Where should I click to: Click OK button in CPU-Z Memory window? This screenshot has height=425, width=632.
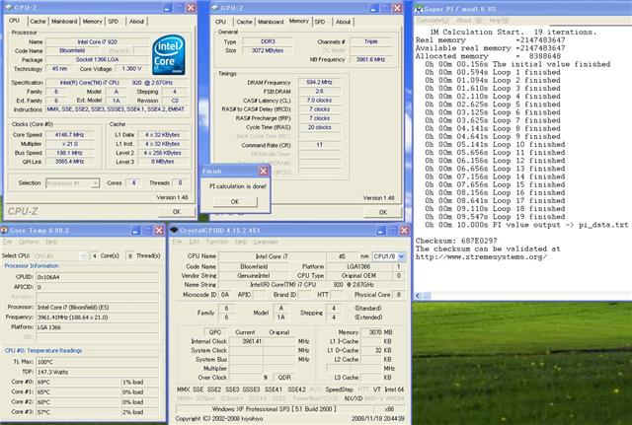[383, 212]
